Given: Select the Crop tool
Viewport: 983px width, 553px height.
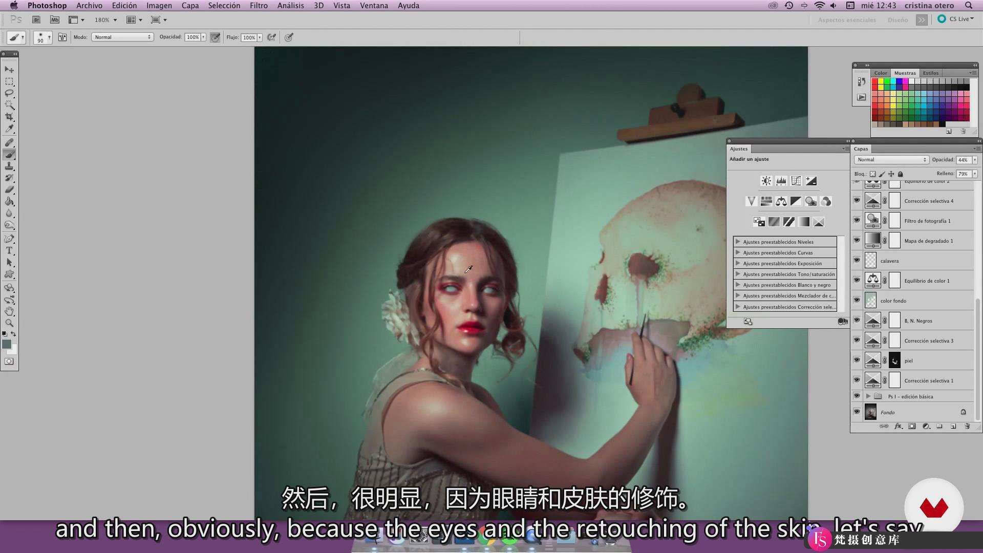Looking at the screenshot, I should click(9, 117).
